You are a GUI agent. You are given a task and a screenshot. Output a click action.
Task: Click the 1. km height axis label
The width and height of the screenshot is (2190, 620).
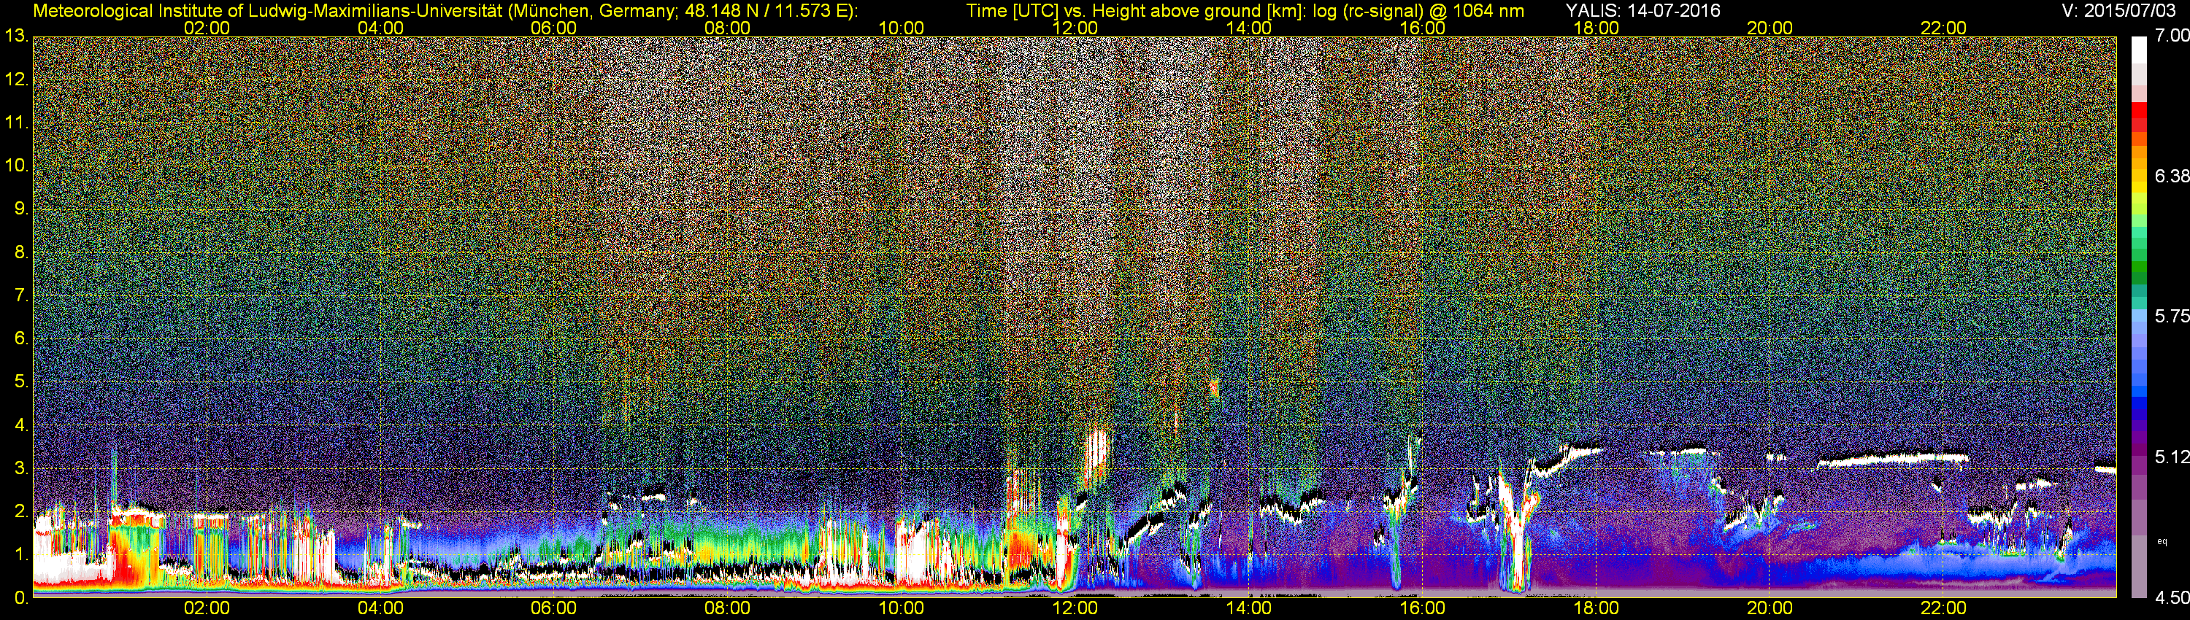tap(21, 554)
